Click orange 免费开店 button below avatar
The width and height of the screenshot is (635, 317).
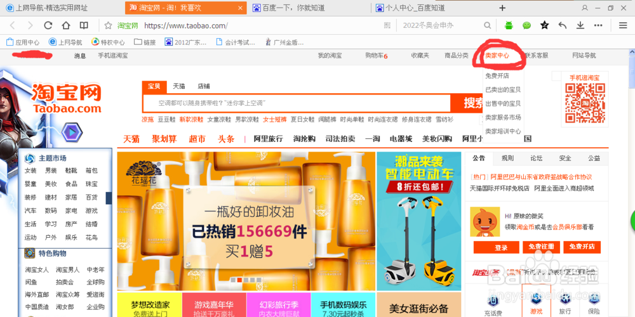[x=582, y=247]
